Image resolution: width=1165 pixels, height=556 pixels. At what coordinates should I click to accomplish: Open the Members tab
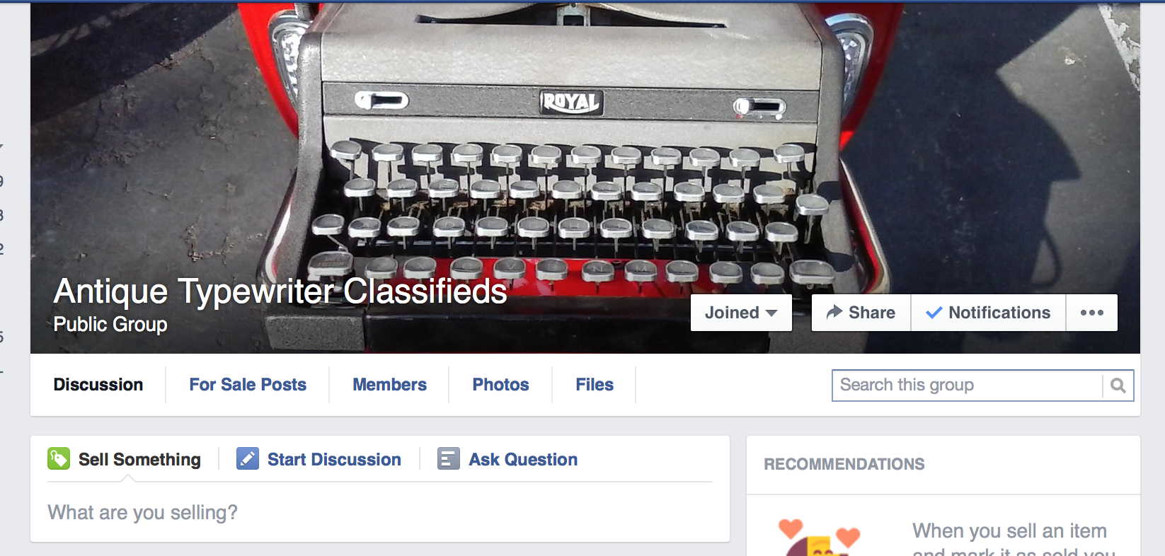(x=390, y=385)
